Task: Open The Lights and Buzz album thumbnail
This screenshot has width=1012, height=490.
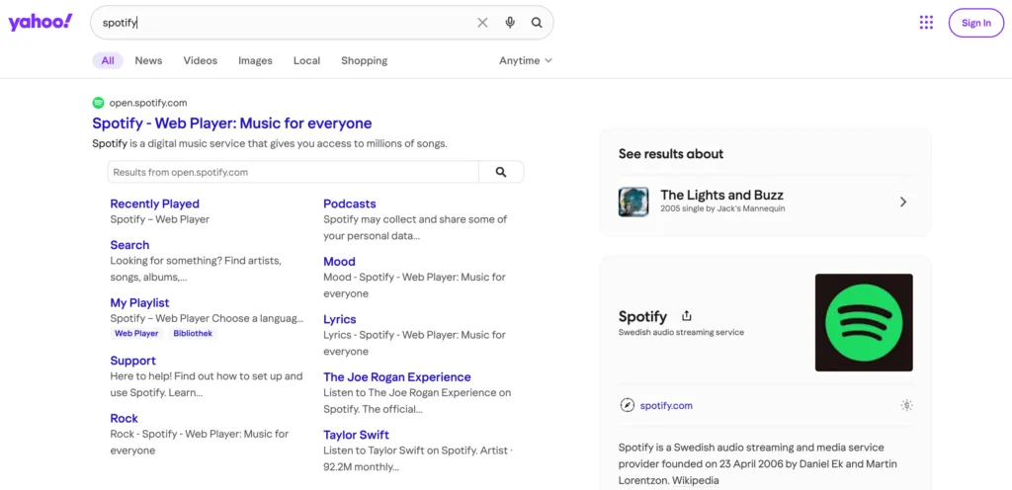Action: (x=633, y=202)
